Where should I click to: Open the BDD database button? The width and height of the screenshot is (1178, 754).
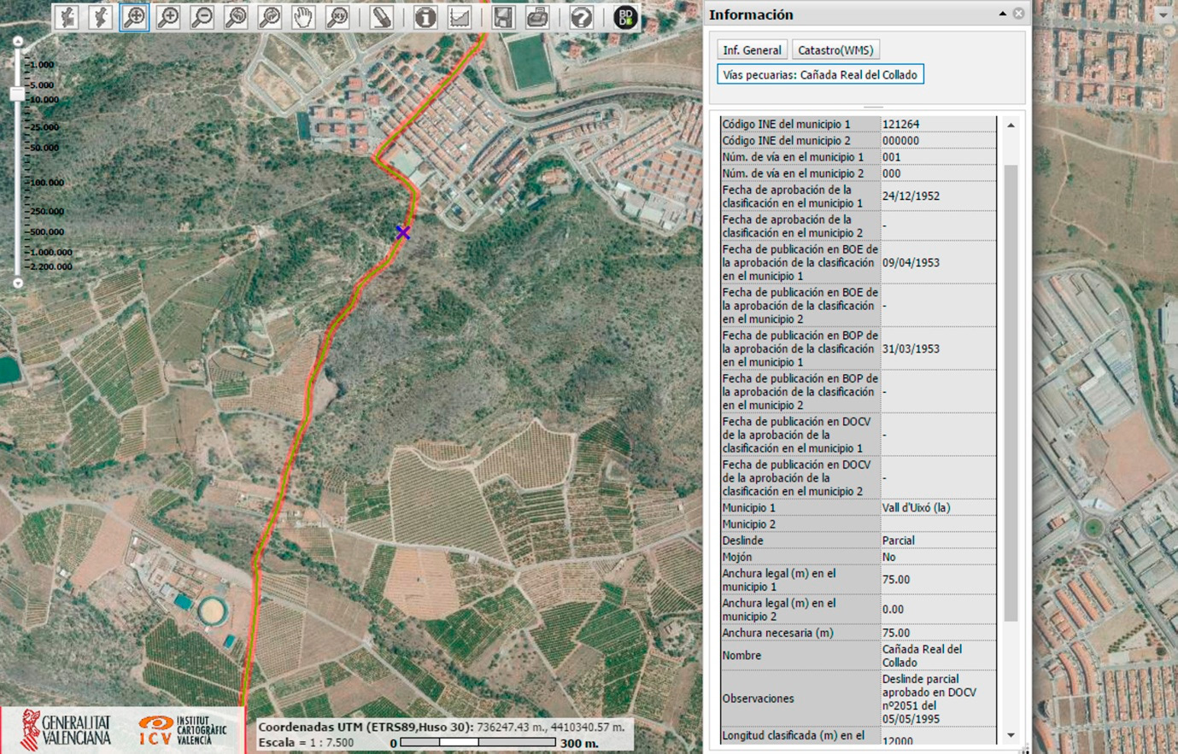(625, 17)
